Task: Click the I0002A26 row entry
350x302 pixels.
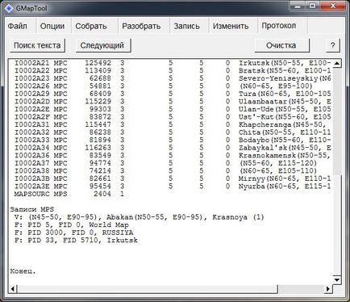Action: pos(164,86)
